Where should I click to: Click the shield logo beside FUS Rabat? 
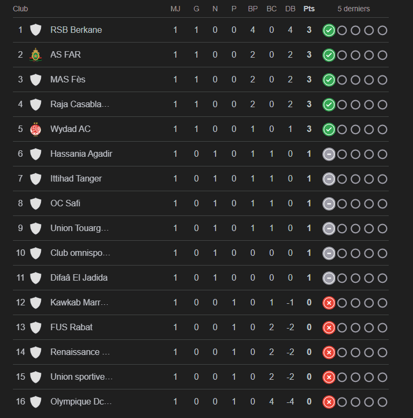tap(36, 328)
